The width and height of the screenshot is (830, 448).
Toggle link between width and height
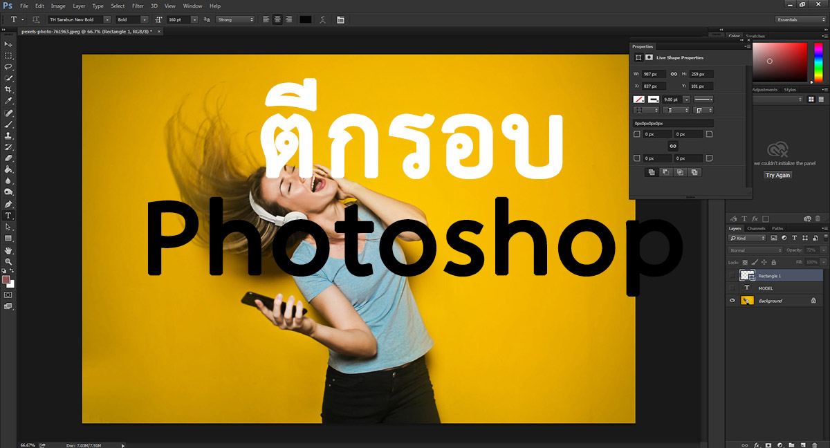(x=674, y=74)
